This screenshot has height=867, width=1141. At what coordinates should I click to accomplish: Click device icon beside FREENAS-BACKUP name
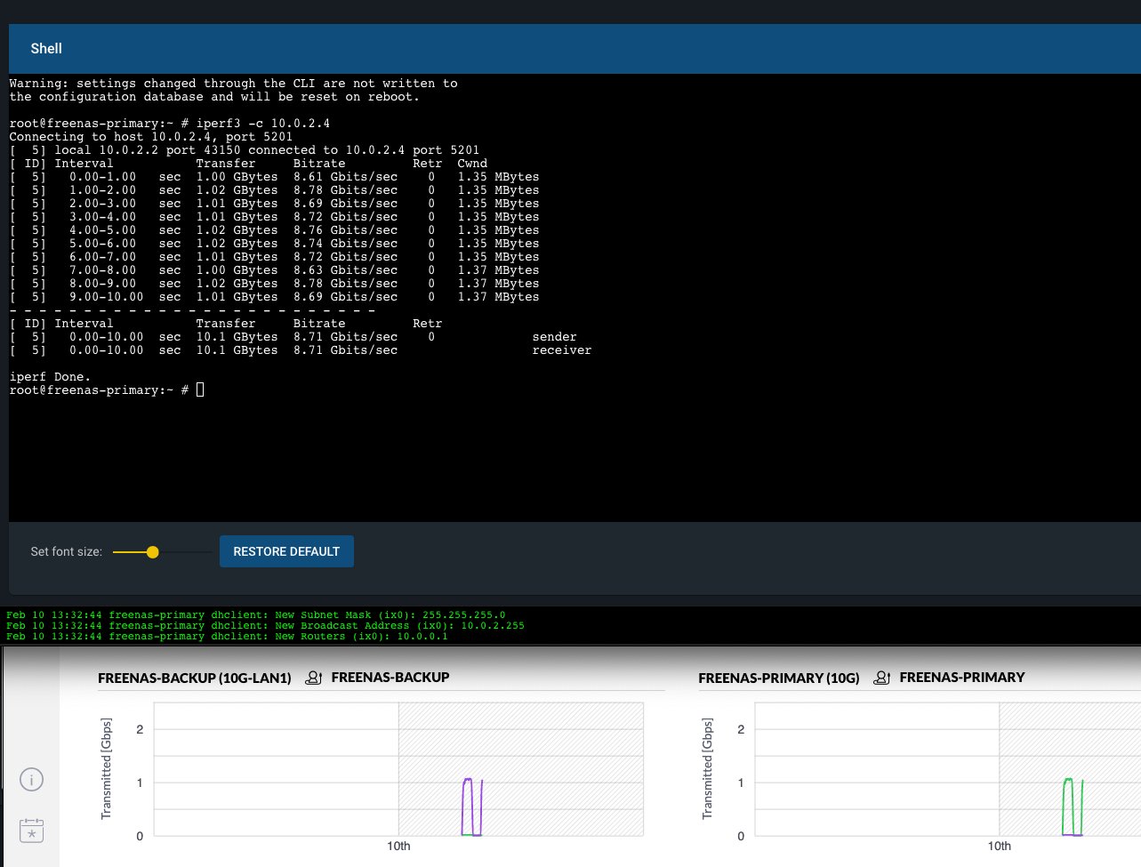(x=313, y=678)
